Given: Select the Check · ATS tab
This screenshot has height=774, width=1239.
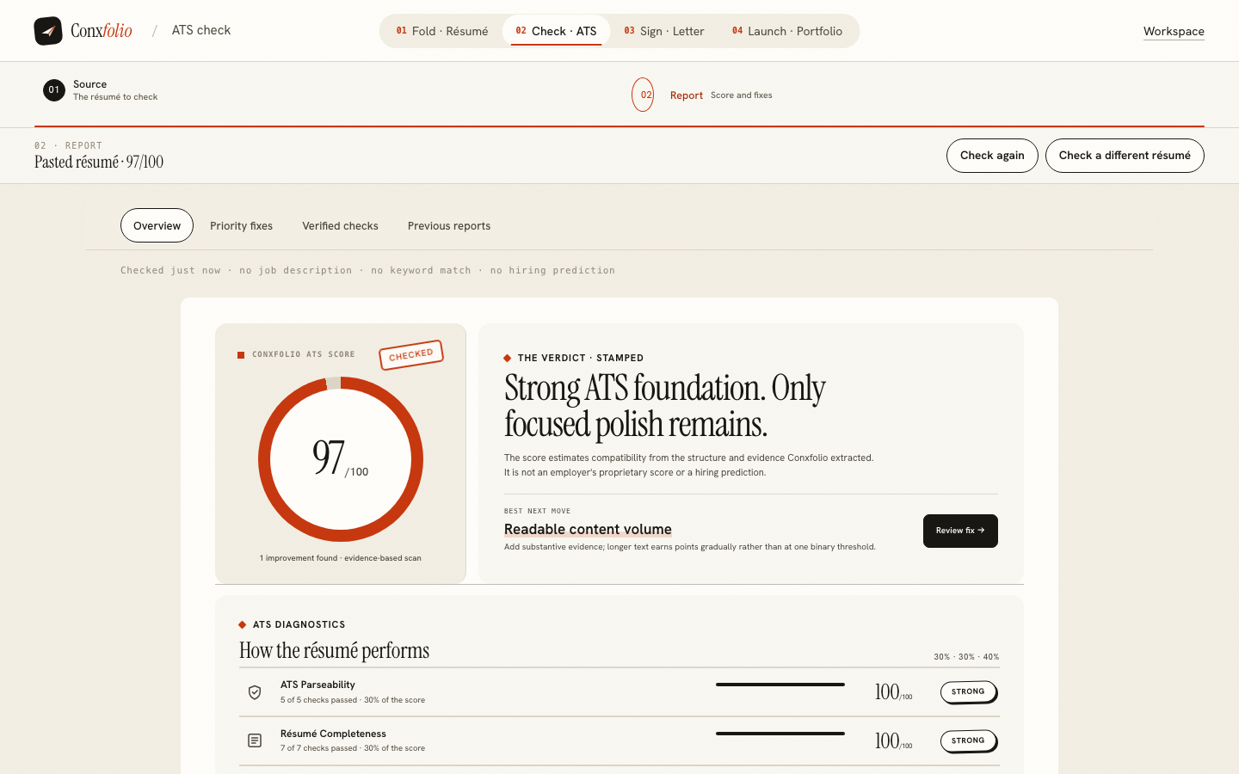Looking at the screenshot, I should tap(556, 31).
